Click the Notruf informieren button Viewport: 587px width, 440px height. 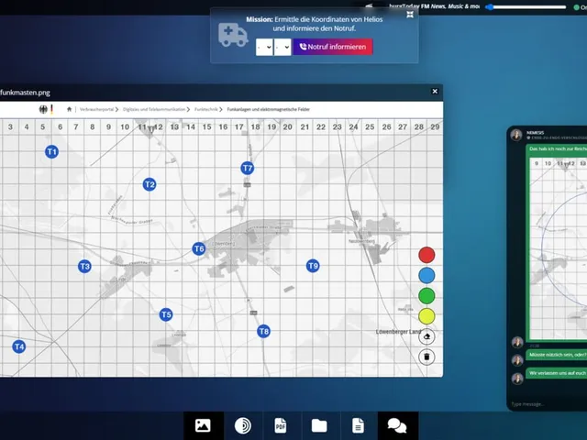click(x=332, y=47)
